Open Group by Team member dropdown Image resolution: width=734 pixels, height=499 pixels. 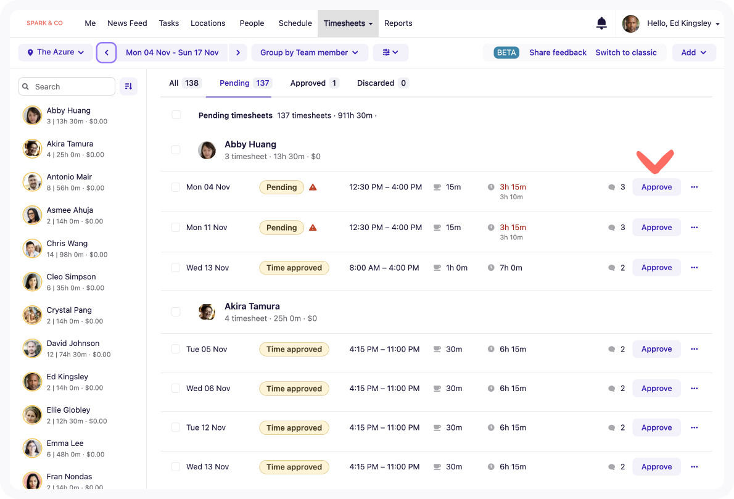[x=310, y=52]
